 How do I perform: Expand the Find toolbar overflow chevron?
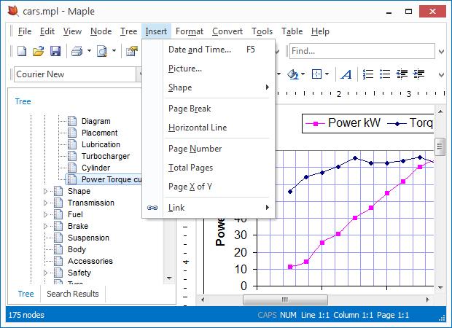tap(441, 52)
